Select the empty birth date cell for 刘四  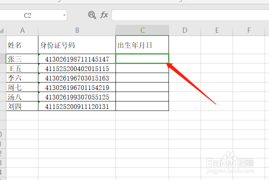point(142,106)
